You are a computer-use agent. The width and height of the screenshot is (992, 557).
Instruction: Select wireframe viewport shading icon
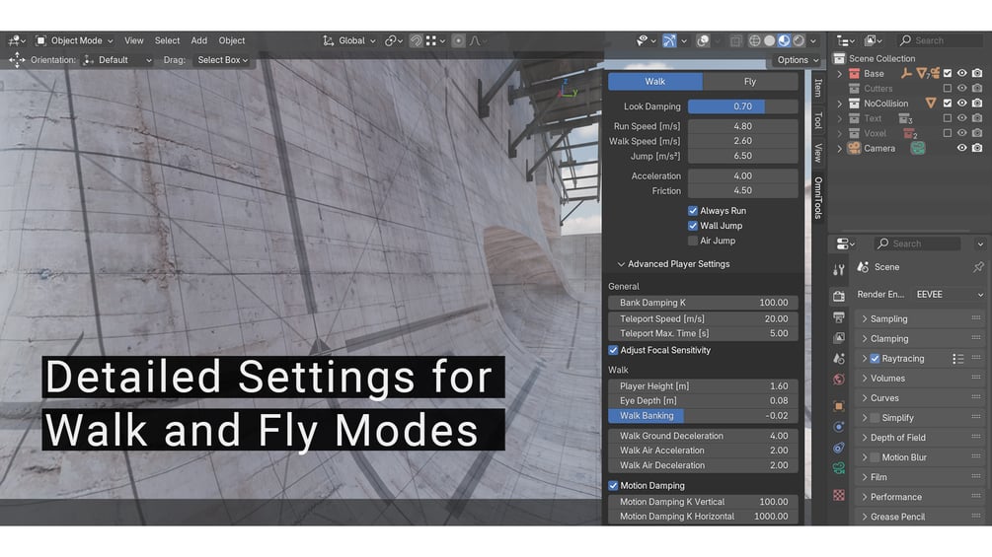tap(755, 40)
